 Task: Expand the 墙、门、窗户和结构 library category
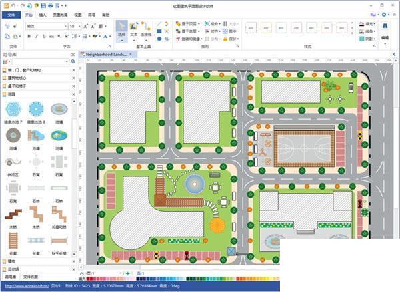[x=39, y=70]
